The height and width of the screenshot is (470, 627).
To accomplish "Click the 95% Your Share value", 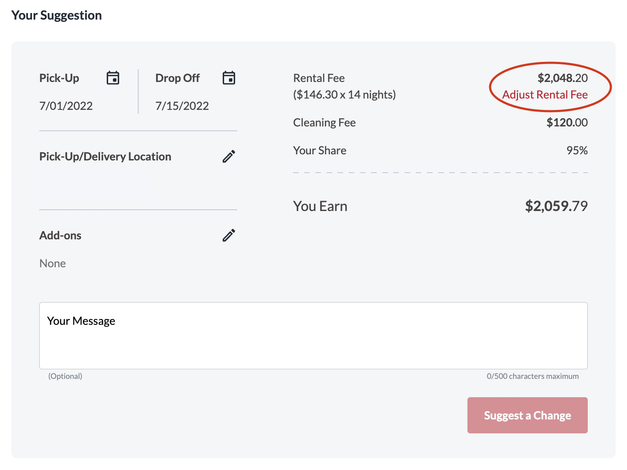I will click(x=577, y=150).
